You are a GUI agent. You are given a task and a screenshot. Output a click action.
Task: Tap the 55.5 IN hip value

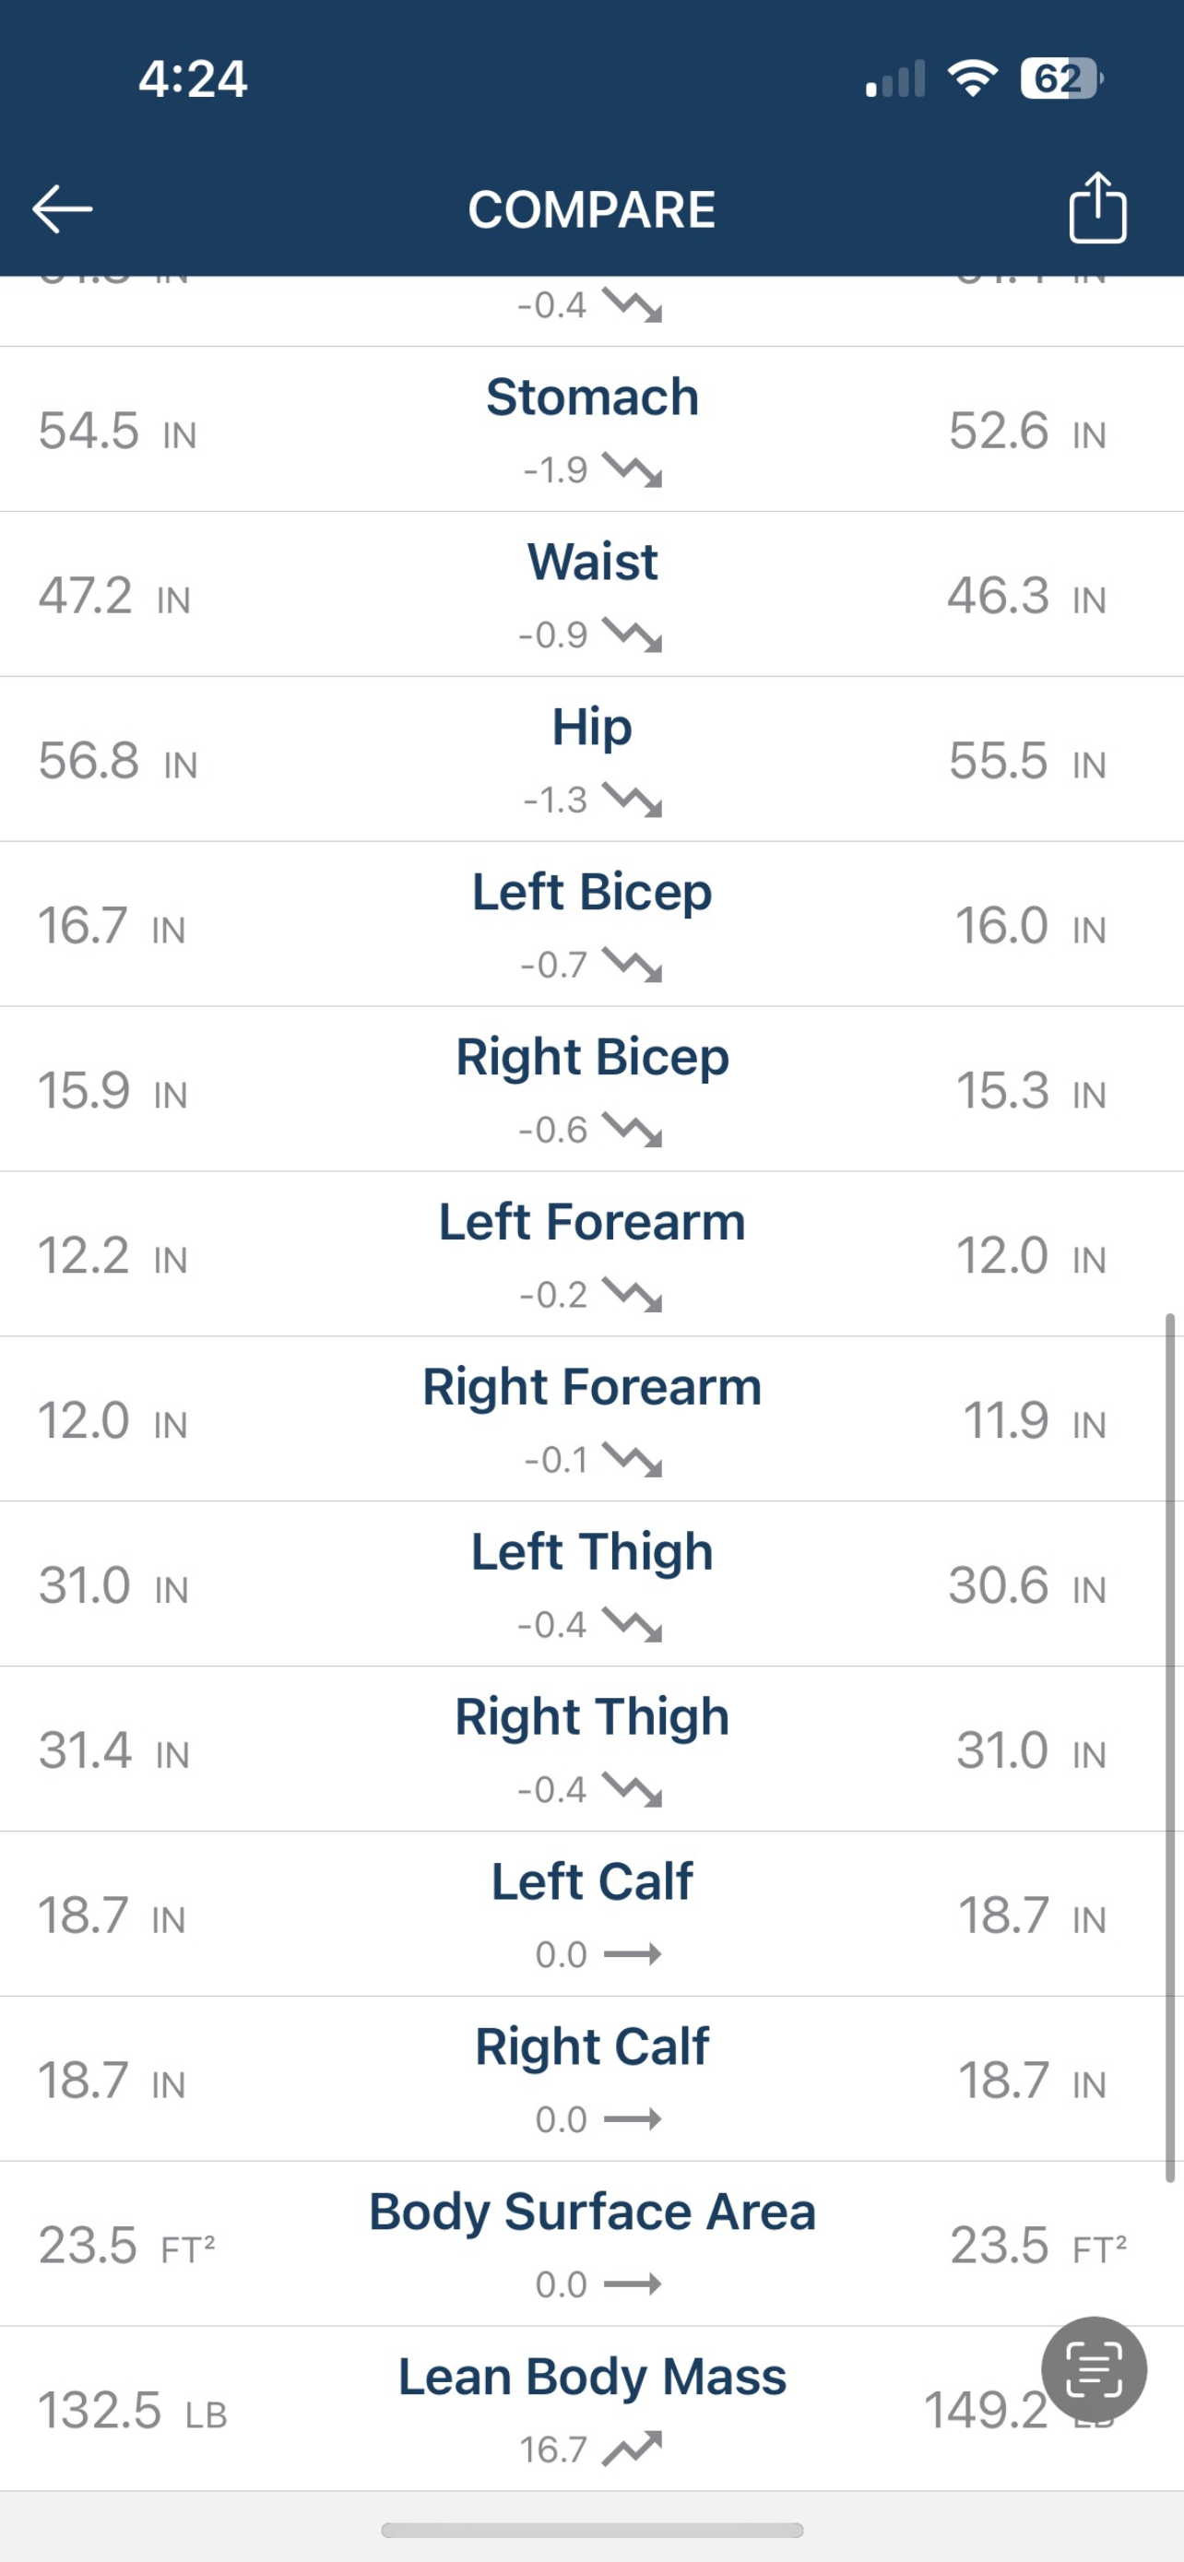pyautogui.click(x=1027, y=762)
